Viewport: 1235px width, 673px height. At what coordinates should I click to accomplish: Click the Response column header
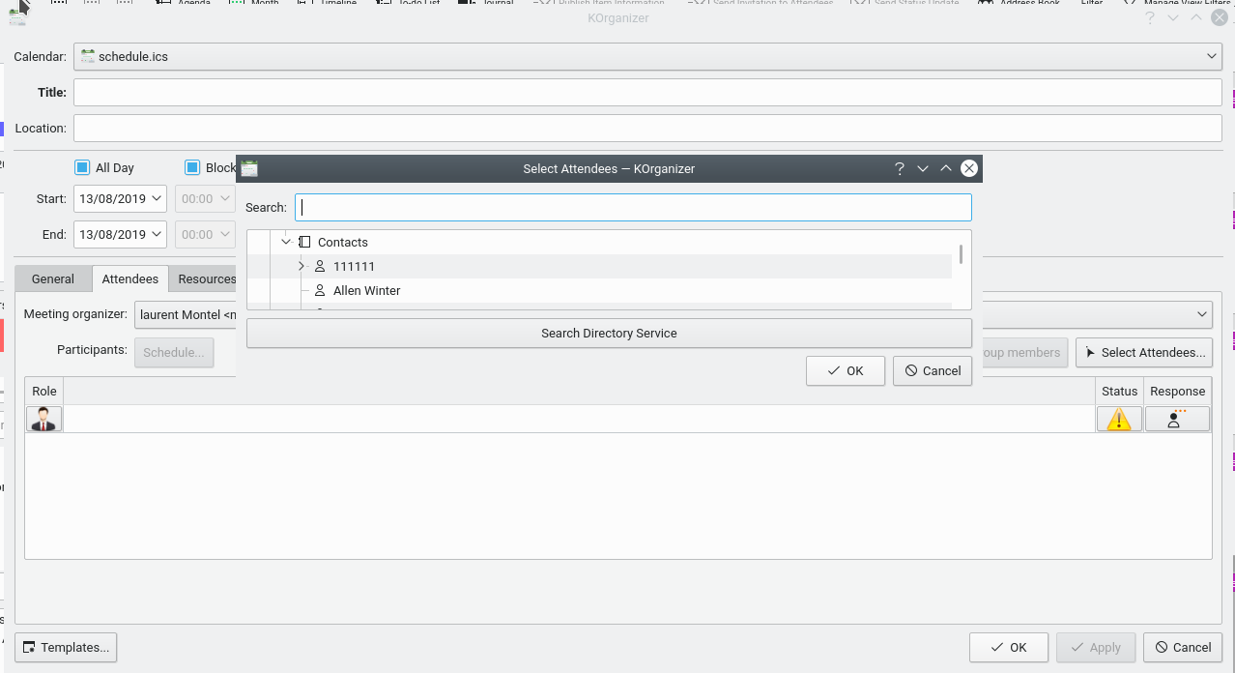pos(1177,392)
